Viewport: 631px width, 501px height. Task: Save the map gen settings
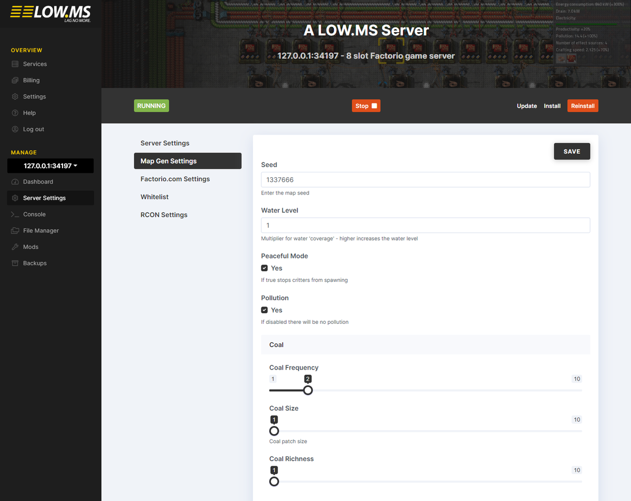click(x=572, y=151)
